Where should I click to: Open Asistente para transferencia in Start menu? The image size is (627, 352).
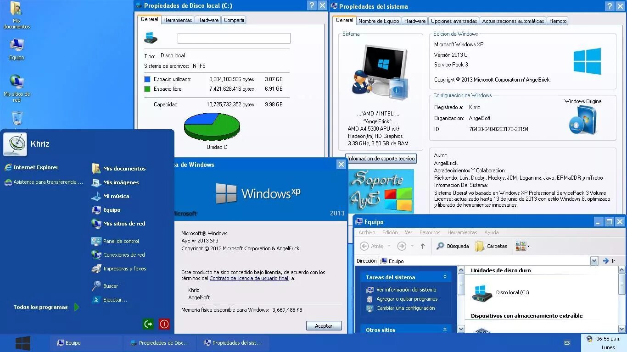(44, 182)
